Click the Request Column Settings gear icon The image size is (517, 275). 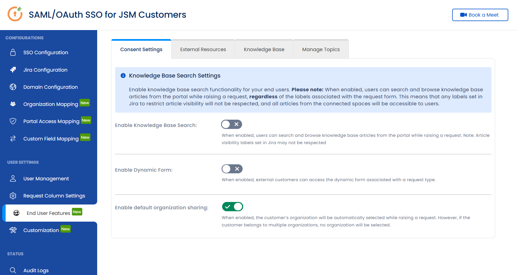click(13, 196)
